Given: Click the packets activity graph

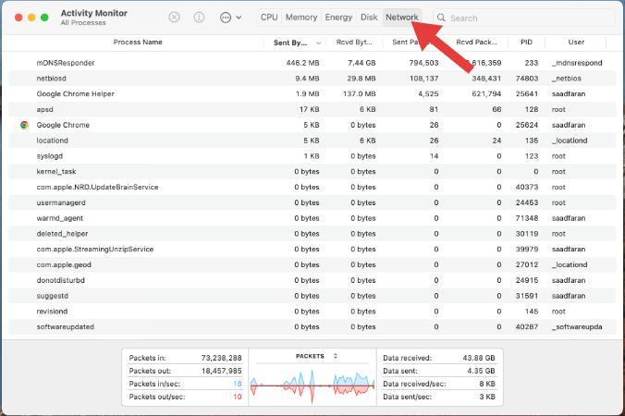Looking at the screenshot, I should tap(312, 385).
